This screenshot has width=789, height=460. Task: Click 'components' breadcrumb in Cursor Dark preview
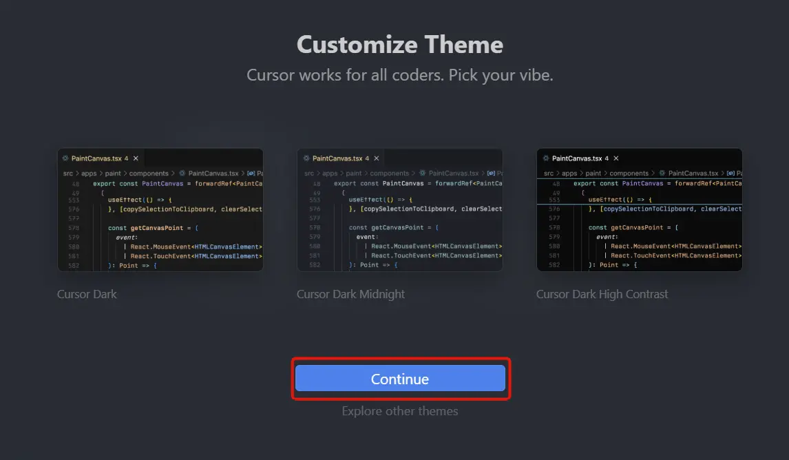click(149, 173)
